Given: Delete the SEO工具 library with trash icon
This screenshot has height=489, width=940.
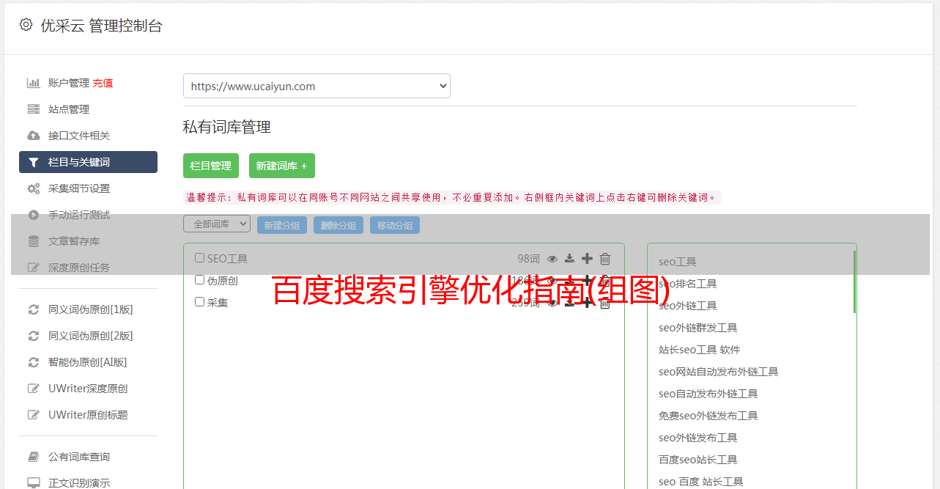Looking at the screenshot, I should point(605,258).
